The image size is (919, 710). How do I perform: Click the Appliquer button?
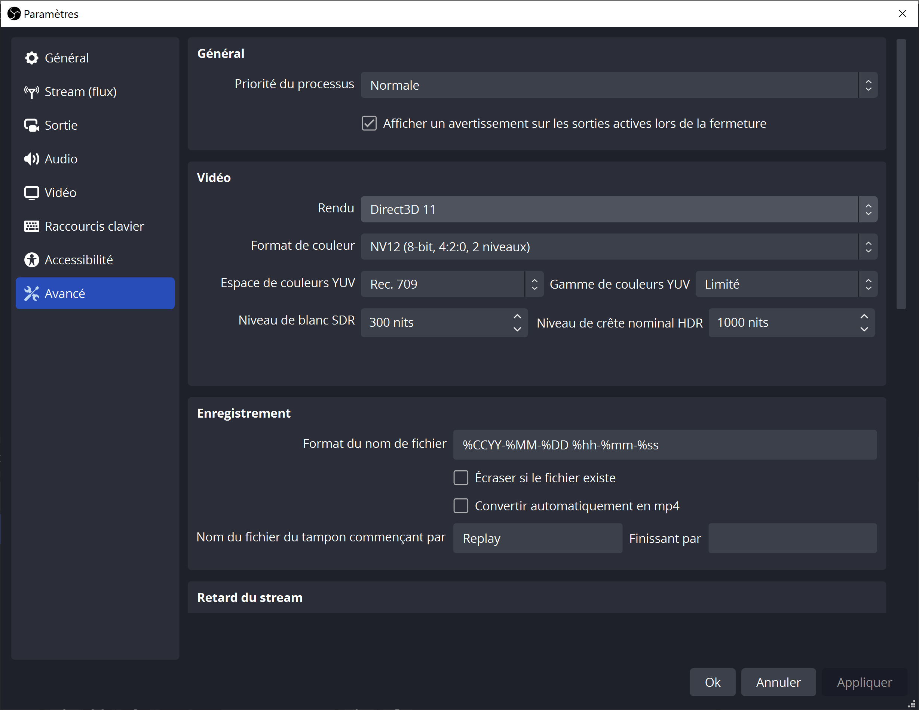click(x=865, y=682)
